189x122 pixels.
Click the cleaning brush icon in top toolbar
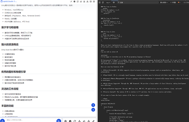pos(84,2)
